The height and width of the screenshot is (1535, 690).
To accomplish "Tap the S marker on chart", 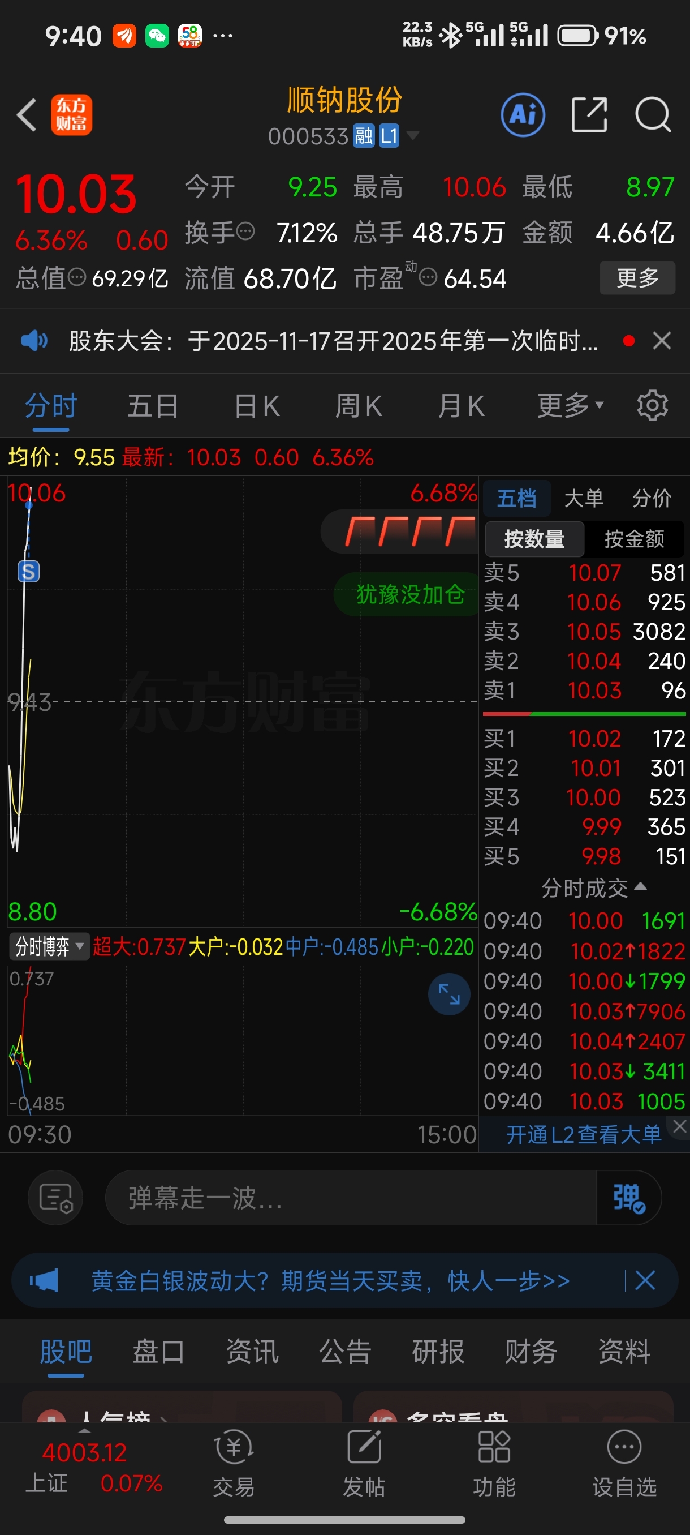I will pyautogui.click(x=29, y=572).
